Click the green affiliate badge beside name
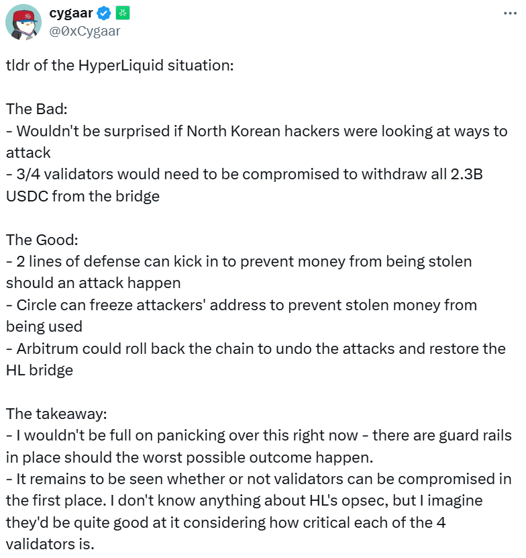This screenshot has width=526, height=558. (123, 12)
